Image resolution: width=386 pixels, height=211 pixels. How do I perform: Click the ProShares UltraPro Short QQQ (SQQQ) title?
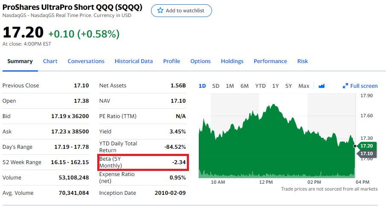click(72, 7)
